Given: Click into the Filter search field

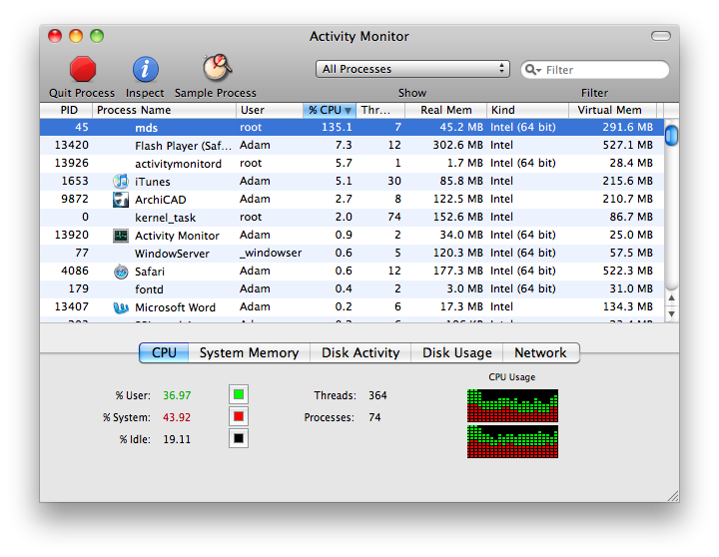Looking at the screenshot, I should 595,70.
